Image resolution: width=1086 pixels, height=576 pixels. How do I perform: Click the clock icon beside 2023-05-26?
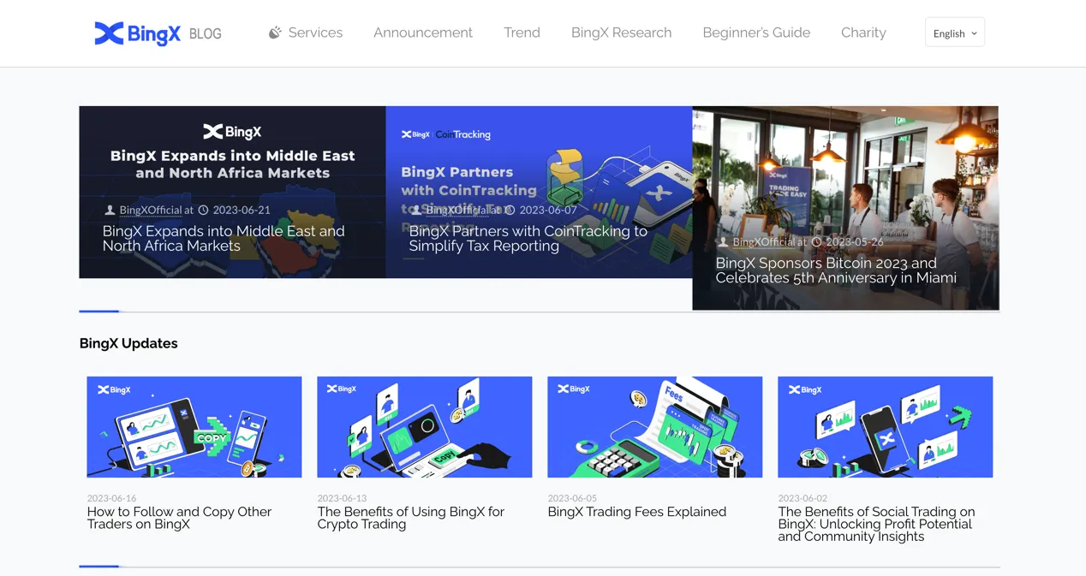(x=816, y=242)
